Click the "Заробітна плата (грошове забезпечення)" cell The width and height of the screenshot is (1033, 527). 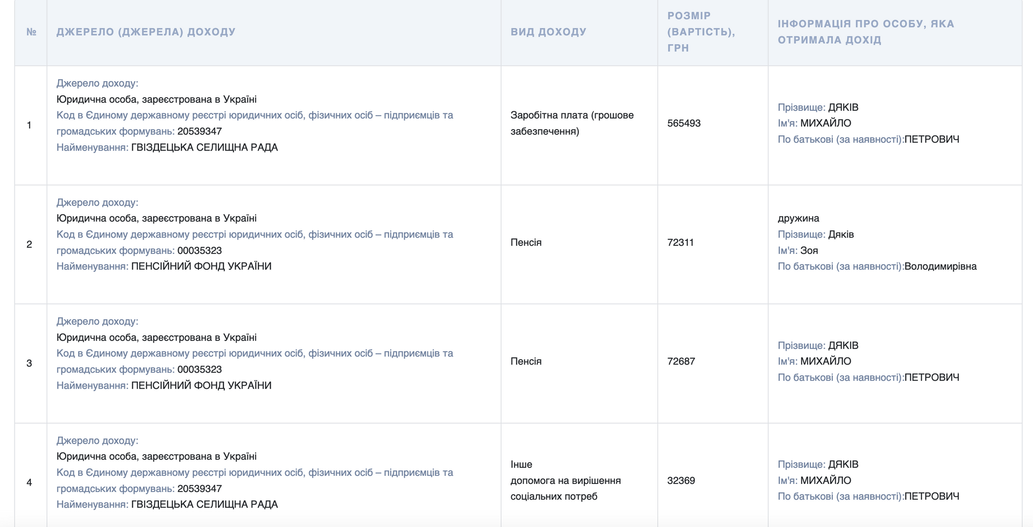[x=572, y=123]
